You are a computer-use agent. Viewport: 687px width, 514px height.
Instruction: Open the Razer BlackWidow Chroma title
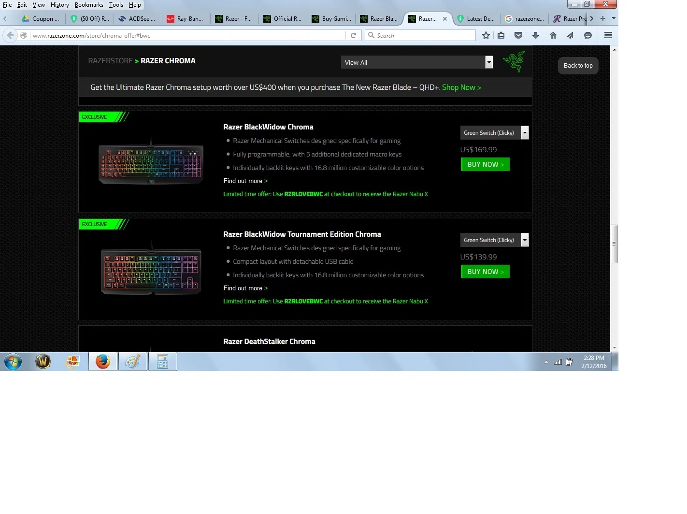pyautogui.click(x=268, y=127)
